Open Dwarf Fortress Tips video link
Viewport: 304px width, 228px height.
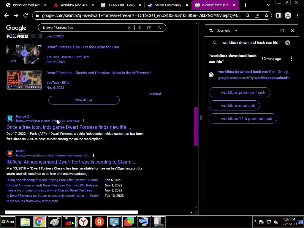[83, 47]
